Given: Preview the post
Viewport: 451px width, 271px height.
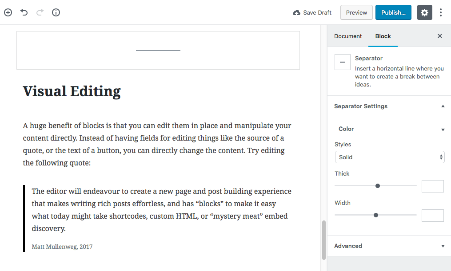Looking at the screenshot, I should (356, 12).
